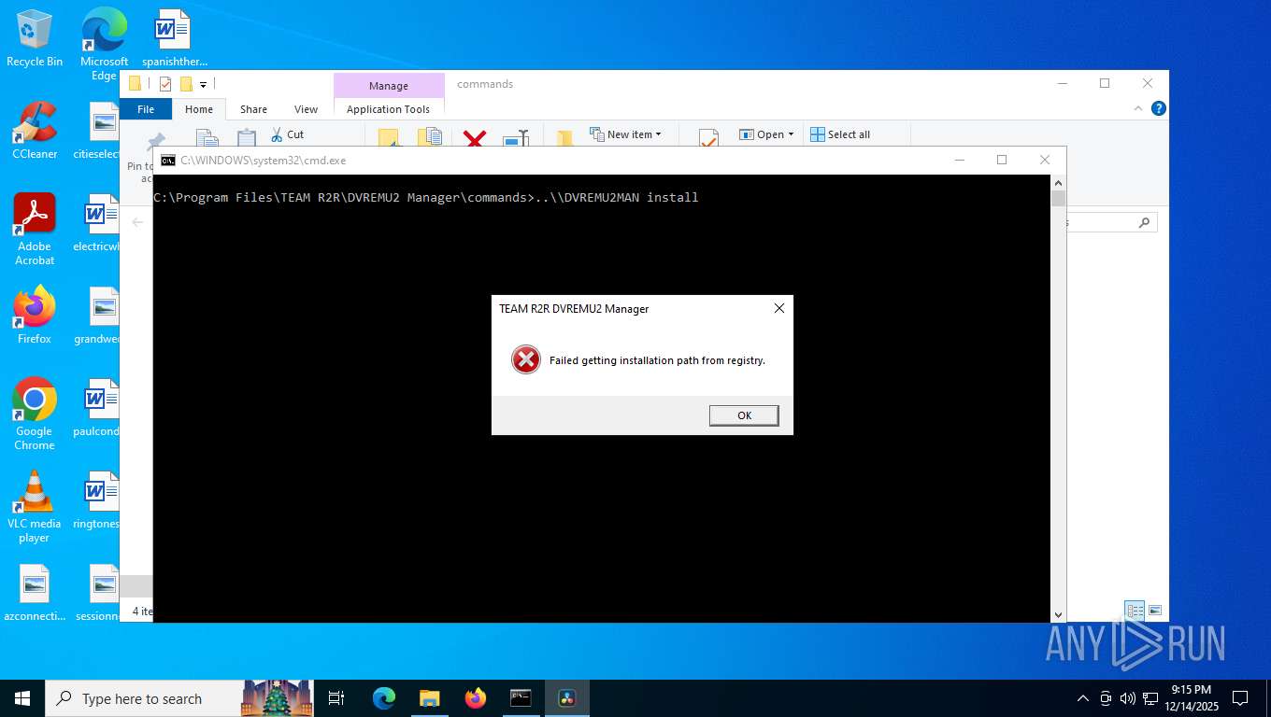Click the Explorer Back arrow
1271x717 pixels.
137,222
